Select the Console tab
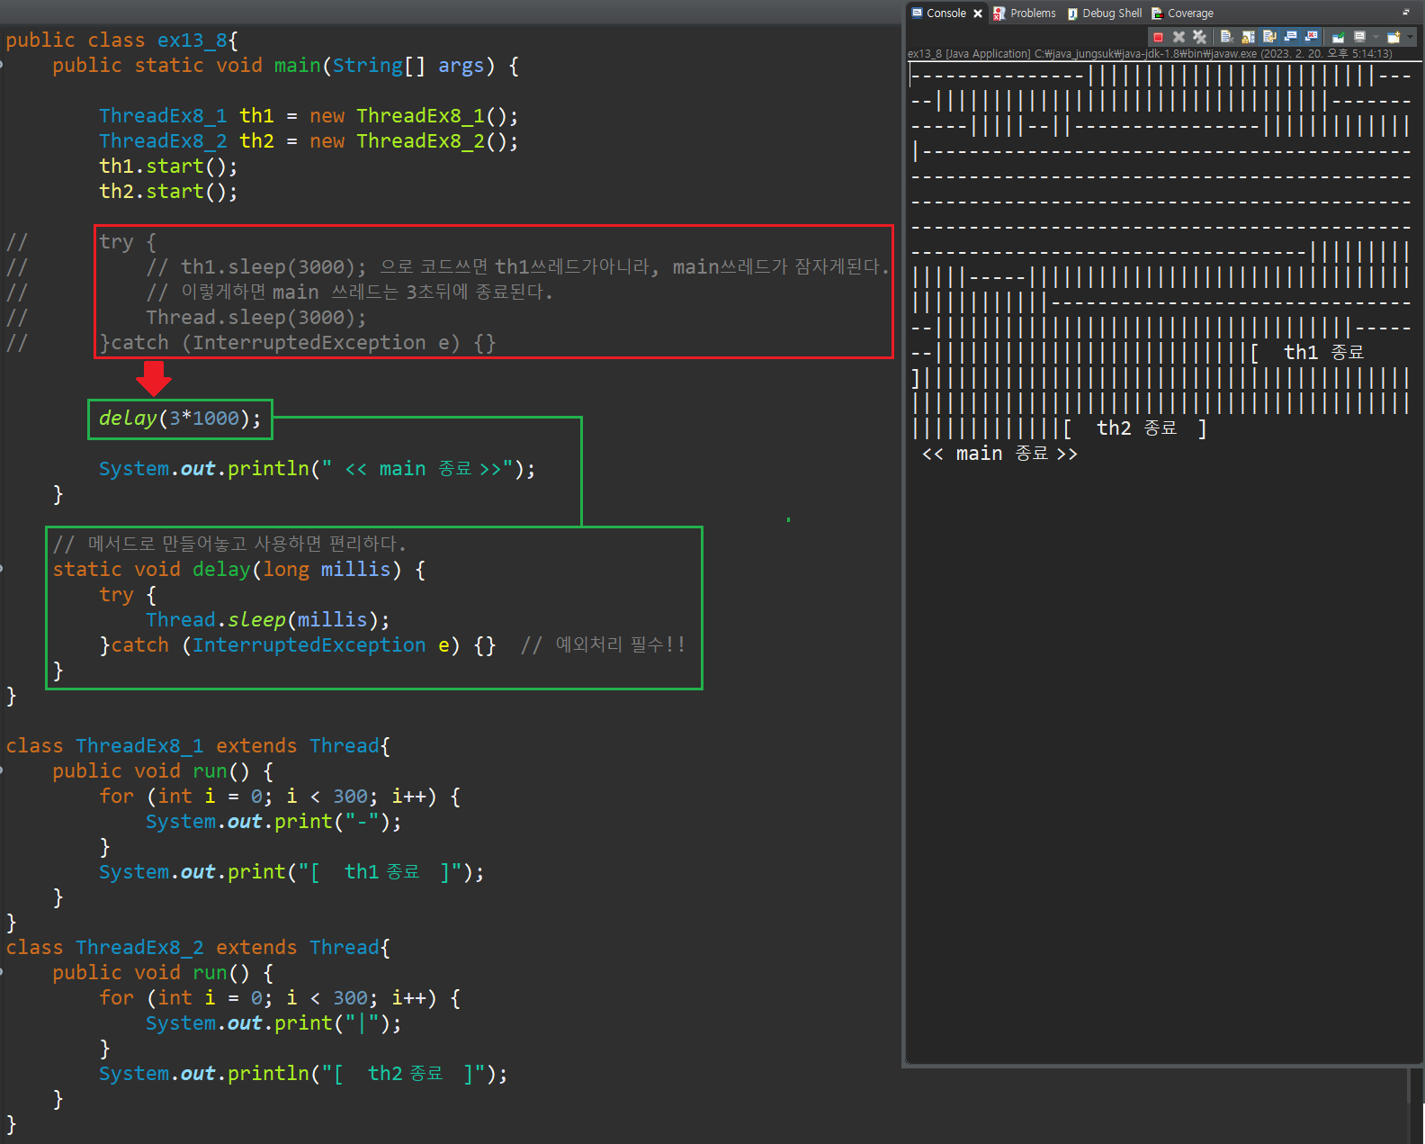 (946, 13)
